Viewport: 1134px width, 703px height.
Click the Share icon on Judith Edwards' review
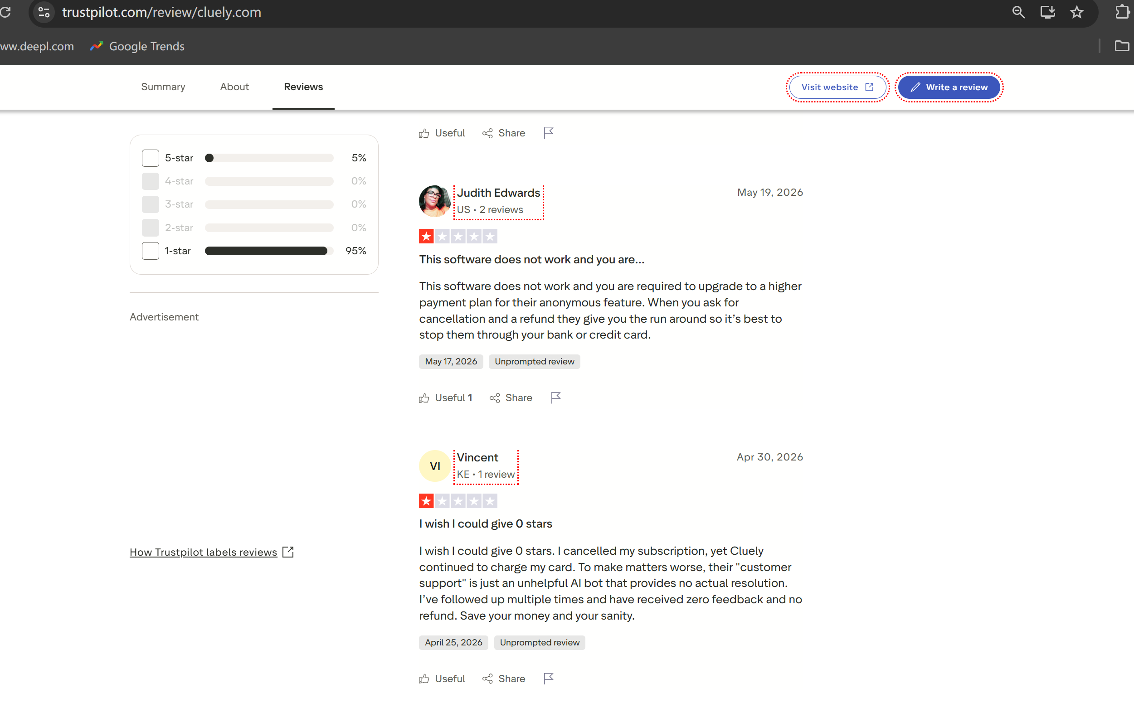494,398
